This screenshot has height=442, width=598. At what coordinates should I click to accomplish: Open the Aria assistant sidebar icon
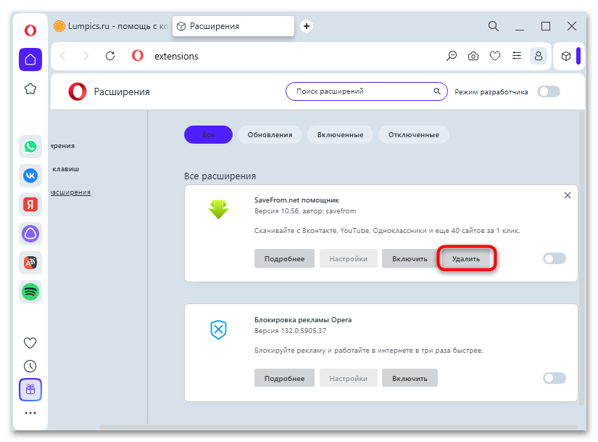30,234
